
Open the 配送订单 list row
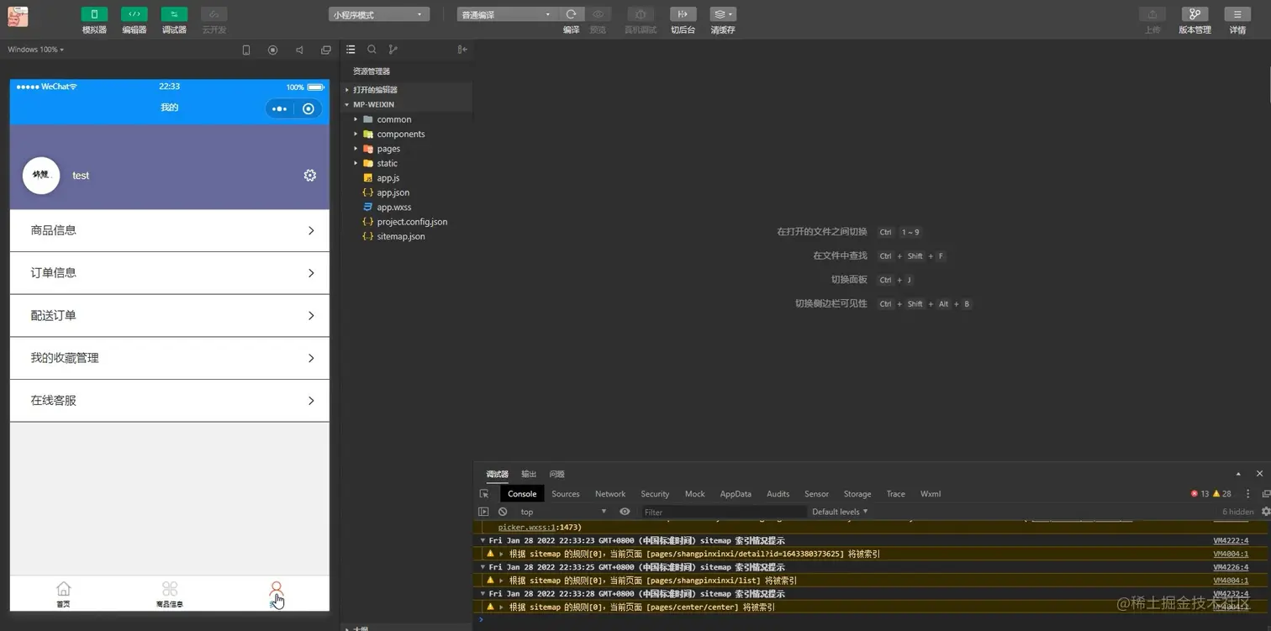pos(170,316)
